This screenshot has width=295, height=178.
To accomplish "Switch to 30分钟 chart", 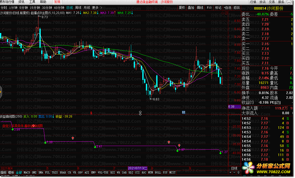I will click(47, 8).
